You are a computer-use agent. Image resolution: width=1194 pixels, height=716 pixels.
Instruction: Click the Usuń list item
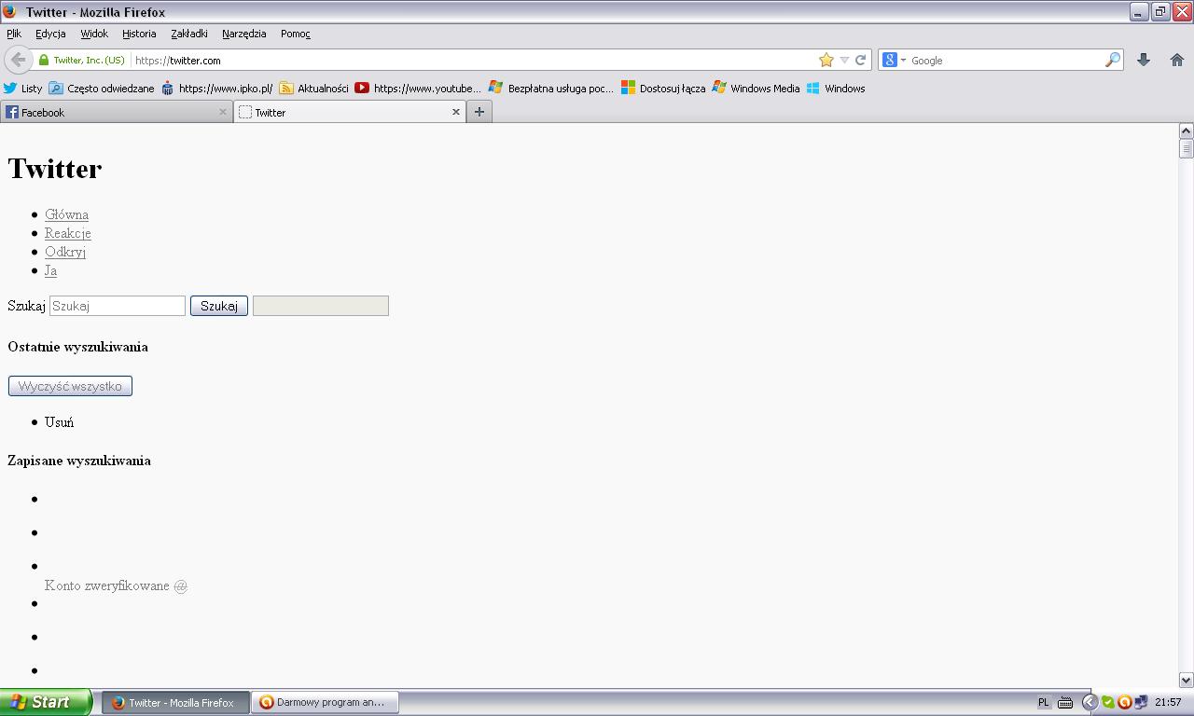coord(59,422)
